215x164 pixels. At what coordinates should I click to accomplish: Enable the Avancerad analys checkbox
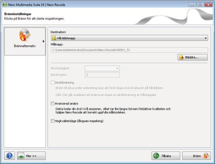point(52,103)
